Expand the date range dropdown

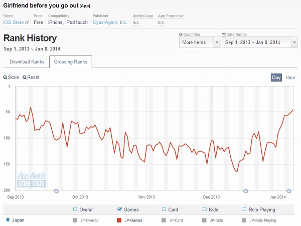260,42
